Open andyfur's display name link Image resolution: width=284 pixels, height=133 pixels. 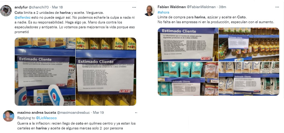tap(21, 7)
